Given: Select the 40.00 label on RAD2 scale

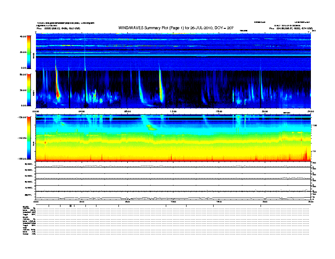Looking at the screenshot, I should coord(23,36).
